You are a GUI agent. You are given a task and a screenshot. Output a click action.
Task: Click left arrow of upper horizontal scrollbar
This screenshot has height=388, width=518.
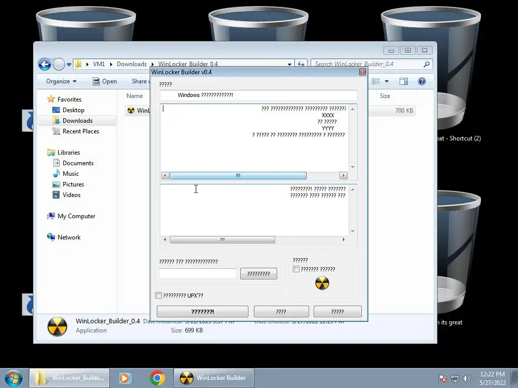(x=165, y=175)
